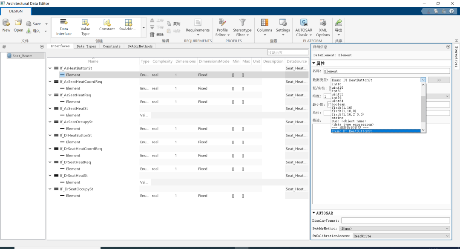Click the help question mark icon
Image resolution: width=460 pixels, height=249 pixels.
click(451, 11)
